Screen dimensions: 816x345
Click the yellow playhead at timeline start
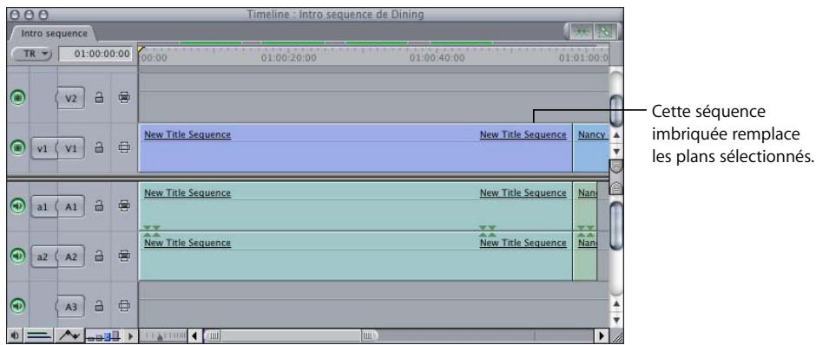[x=141, y=49]
